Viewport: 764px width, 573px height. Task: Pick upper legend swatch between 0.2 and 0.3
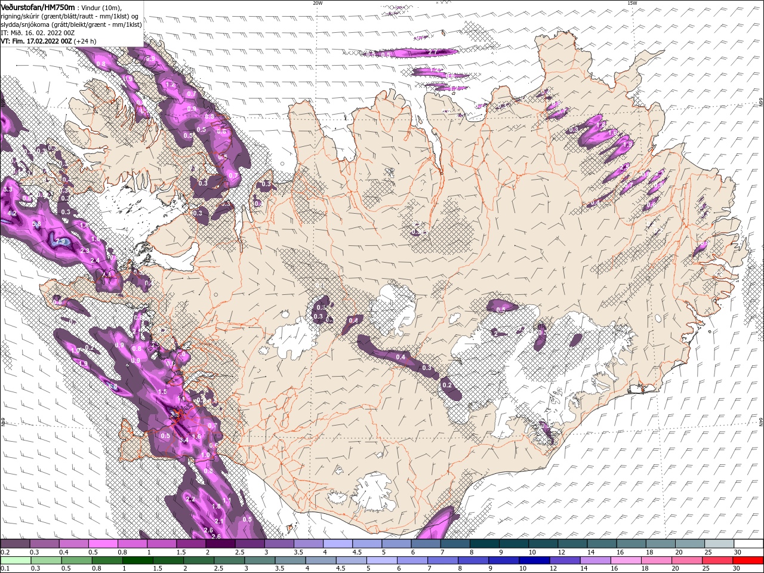[16, 544]
